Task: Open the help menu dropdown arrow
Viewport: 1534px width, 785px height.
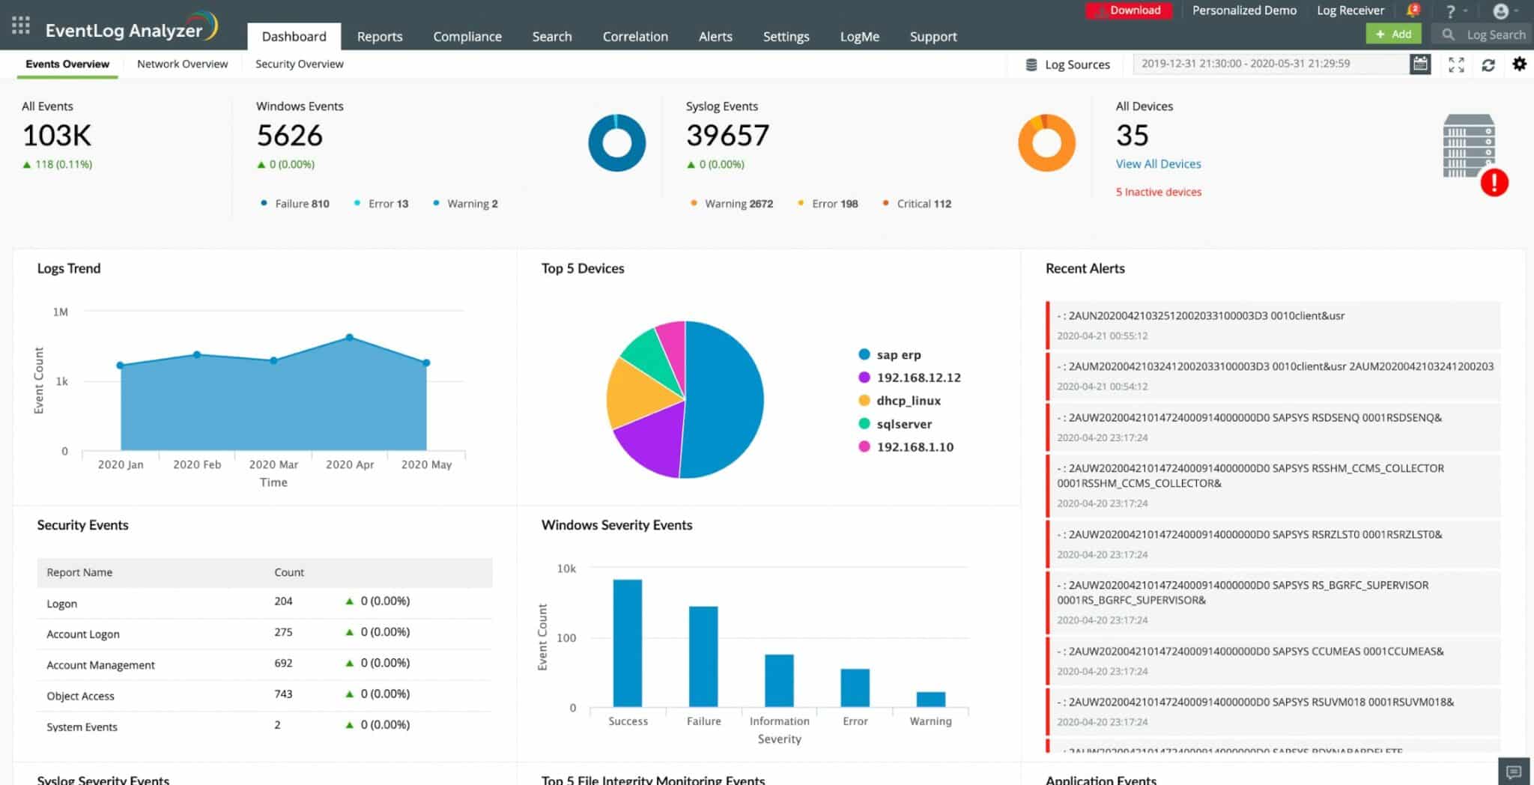Action: pyautogui.click(x=1465, y=11)
